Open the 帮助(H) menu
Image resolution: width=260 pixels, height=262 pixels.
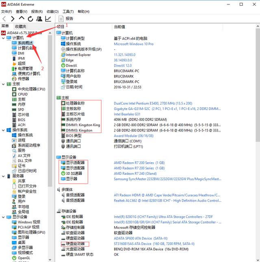point(84,11)
